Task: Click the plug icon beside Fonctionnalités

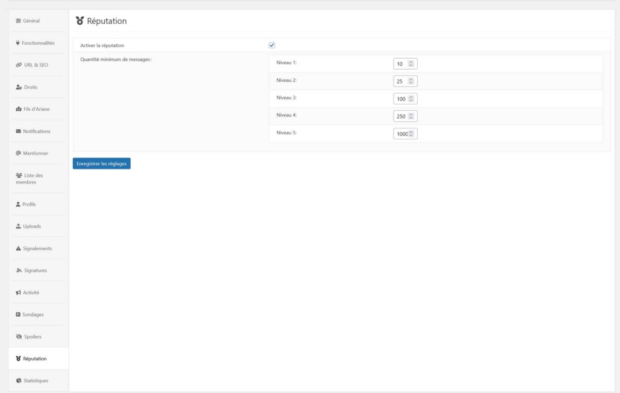Action: [18, 43]
